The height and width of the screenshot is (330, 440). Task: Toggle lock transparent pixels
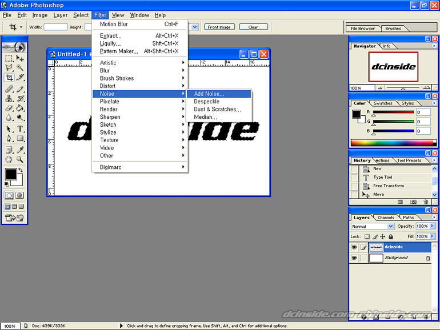pos(367,236)
